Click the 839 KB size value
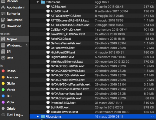The image size is (156, 120). 149,57
